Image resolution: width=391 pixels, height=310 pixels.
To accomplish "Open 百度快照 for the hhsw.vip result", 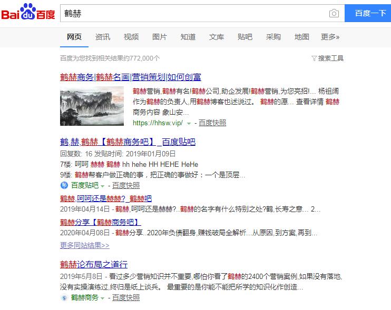I will (x=212, y=123).
